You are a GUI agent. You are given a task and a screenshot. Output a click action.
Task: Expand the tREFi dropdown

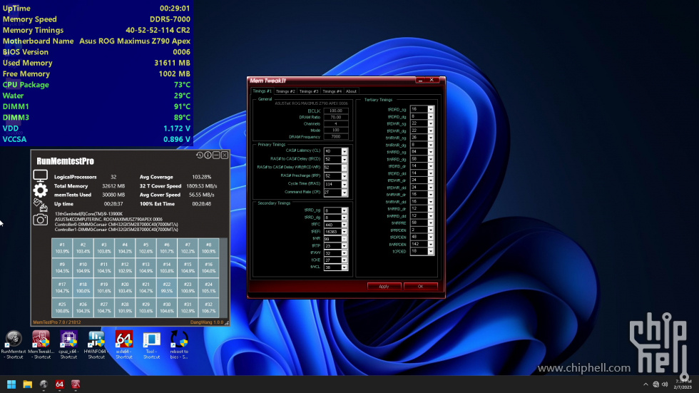click(x=344, y=232)
